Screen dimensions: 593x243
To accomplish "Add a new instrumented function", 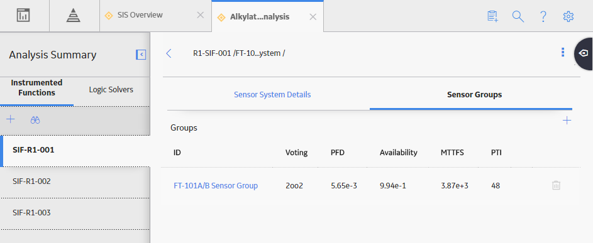I will pyautogui.click(x=11, y=119).
